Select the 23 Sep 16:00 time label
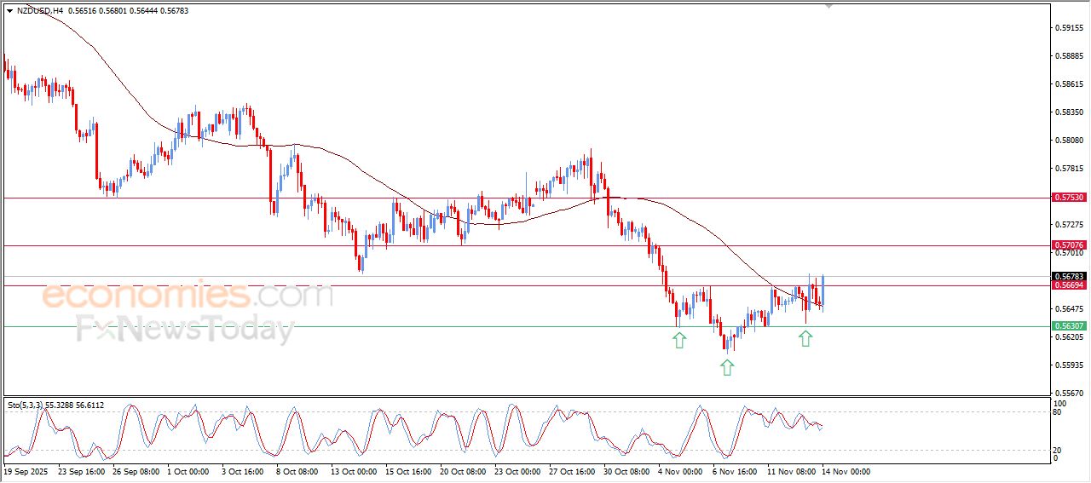The height and width of the screenshot is (483, 1091). (81, 470)
